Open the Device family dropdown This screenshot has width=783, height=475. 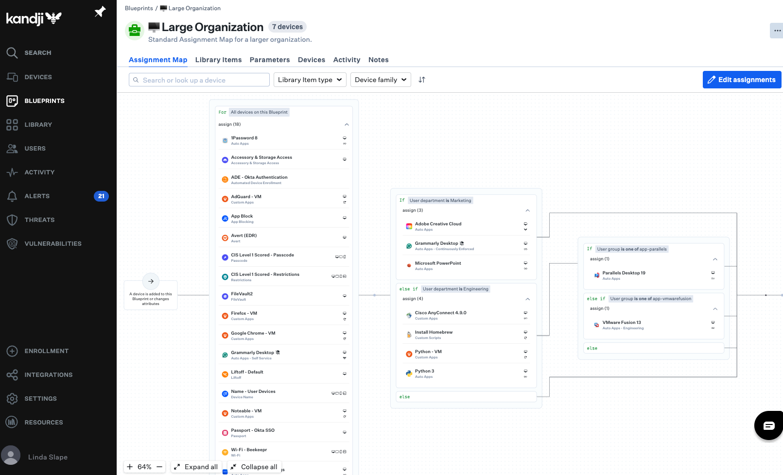[381, 80]
